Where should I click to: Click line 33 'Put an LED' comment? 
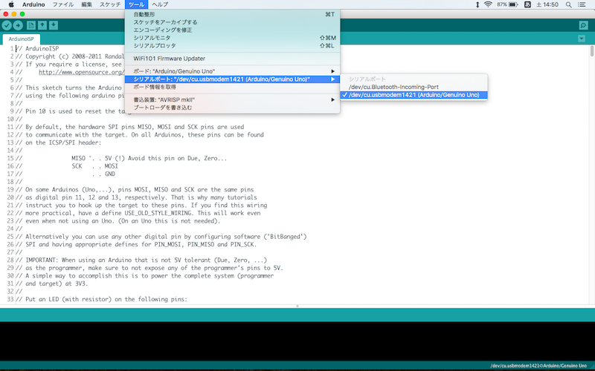(x=101, y=299)
